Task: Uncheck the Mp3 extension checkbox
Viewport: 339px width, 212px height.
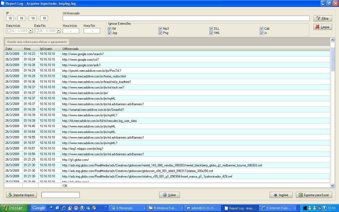Action: point(160,29)
